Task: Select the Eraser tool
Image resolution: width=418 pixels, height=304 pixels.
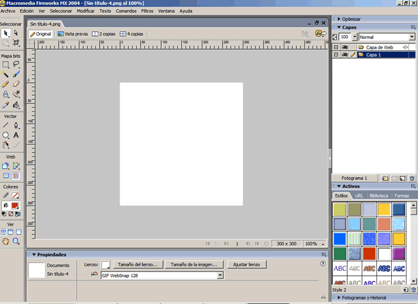Action: pos(16,84)
